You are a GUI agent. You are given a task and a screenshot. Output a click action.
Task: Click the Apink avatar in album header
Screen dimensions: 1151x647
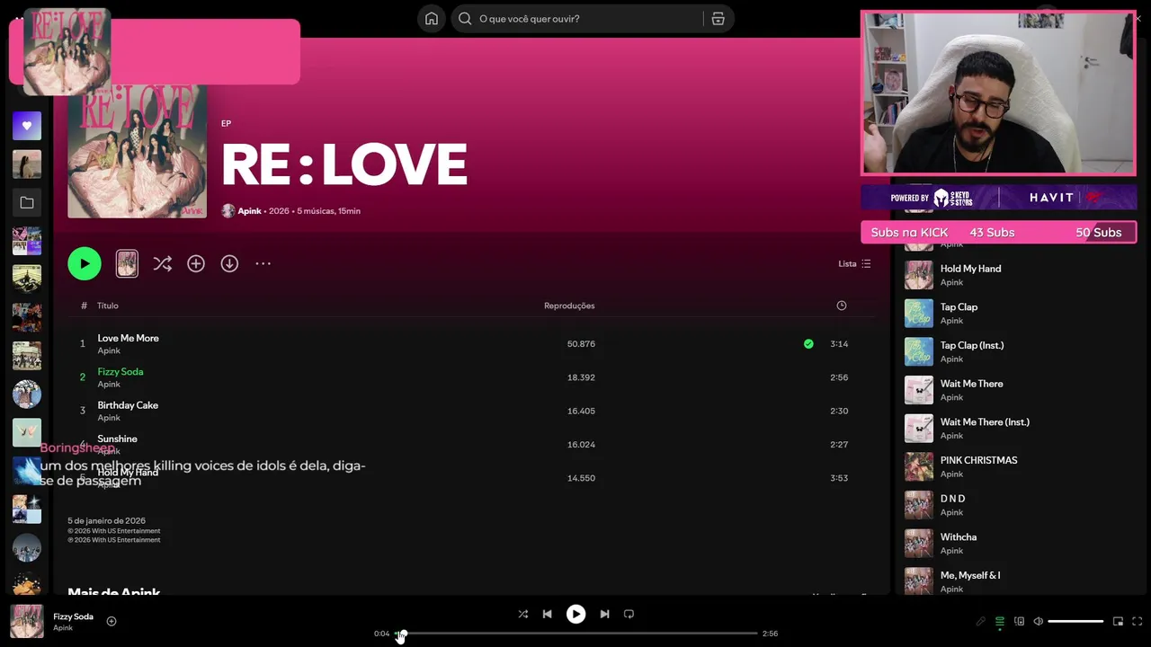pos(228,211)
